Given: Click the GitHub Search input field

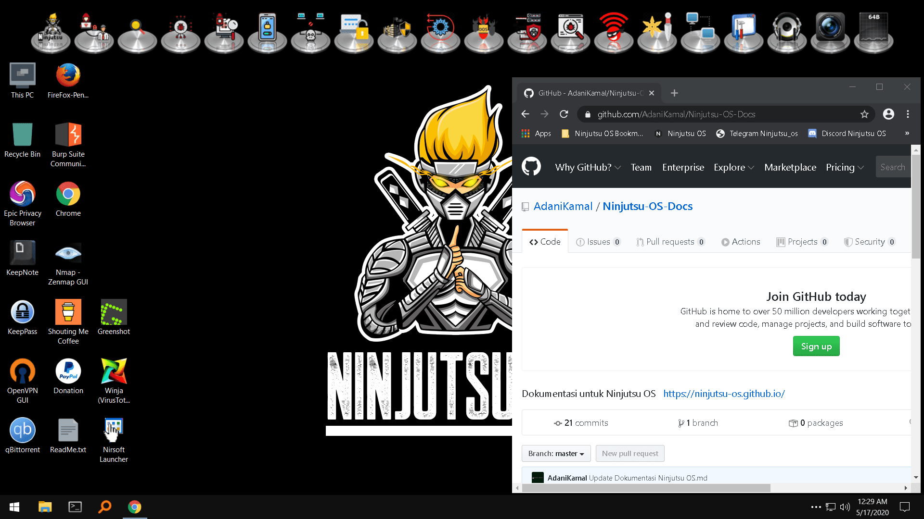Looking at the screenshot, I should coord(893,167).
